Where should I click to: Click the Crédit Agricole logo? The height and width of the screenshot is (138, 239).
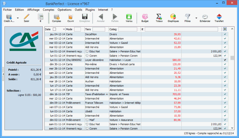coord(24,41)
